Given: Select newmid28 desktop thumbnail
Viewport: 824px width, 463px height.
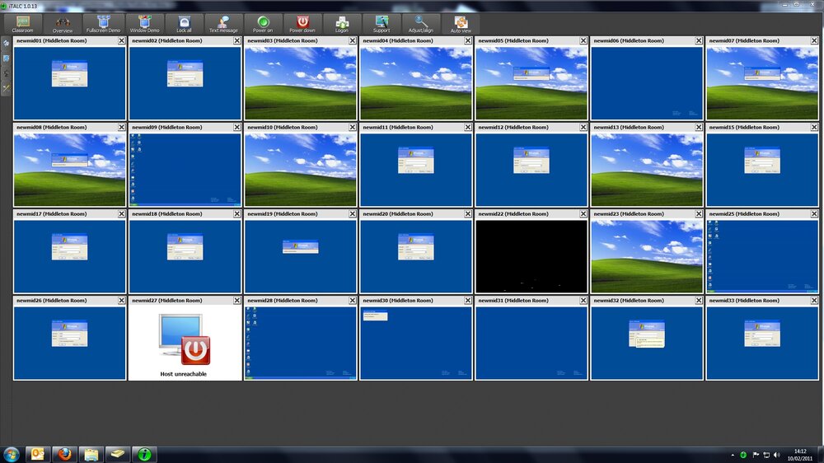Looking at the screenshot, I should (301, 344).
